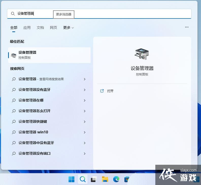Click the search magnifier icon in search box
This screenshot has width=201, height=185.
(13, 14)
